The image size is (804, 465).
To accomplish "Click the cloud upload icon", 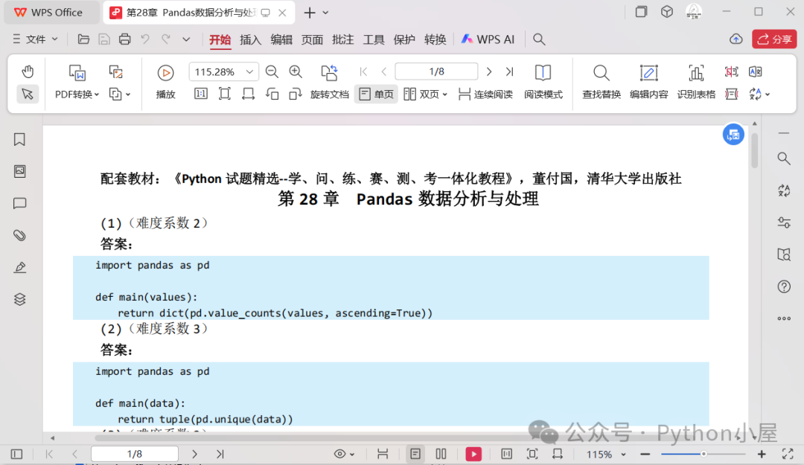I will point(736,39).
